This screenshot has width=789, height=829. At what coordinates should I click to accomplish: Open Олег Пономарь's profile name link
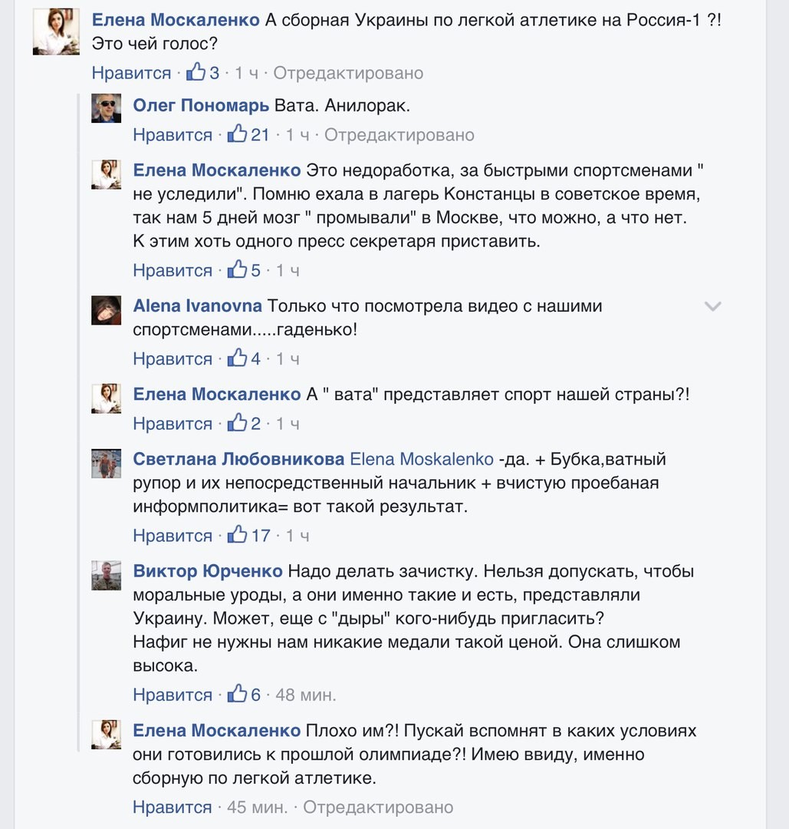tap(201, 105)
